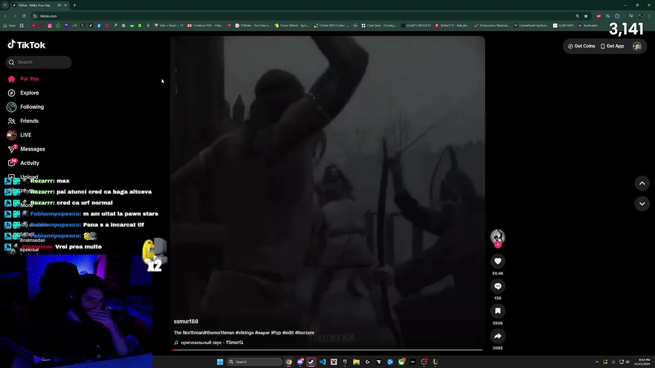Click the TikTok search field
655x368 pixels.
(38, 62)
